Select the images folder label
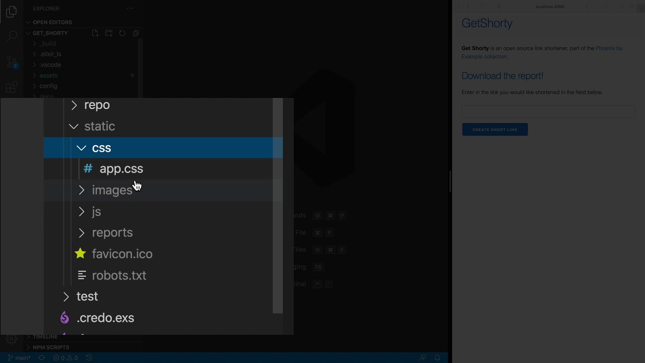The image size is (645, 363). click(112, 190)
